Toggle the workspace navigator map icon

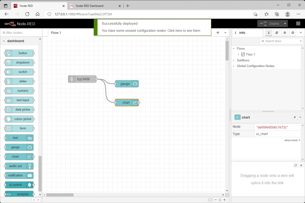210,200
